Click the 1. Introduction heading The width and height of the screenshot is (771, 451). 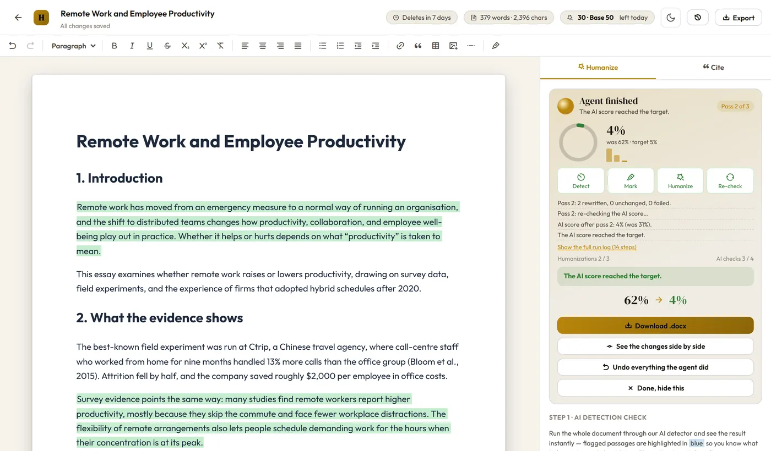coord(120,178)
